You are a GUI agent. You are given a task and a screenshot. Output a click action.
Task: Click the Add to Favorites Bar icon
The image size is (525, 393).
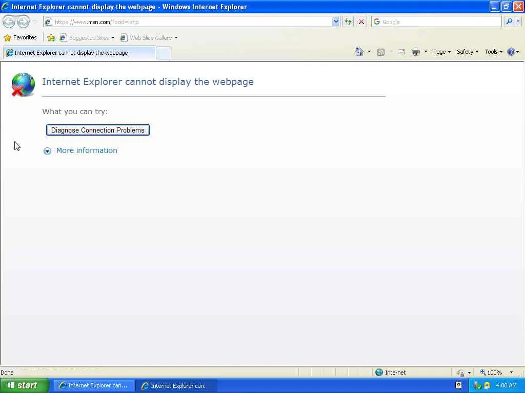tap(51, 38)
